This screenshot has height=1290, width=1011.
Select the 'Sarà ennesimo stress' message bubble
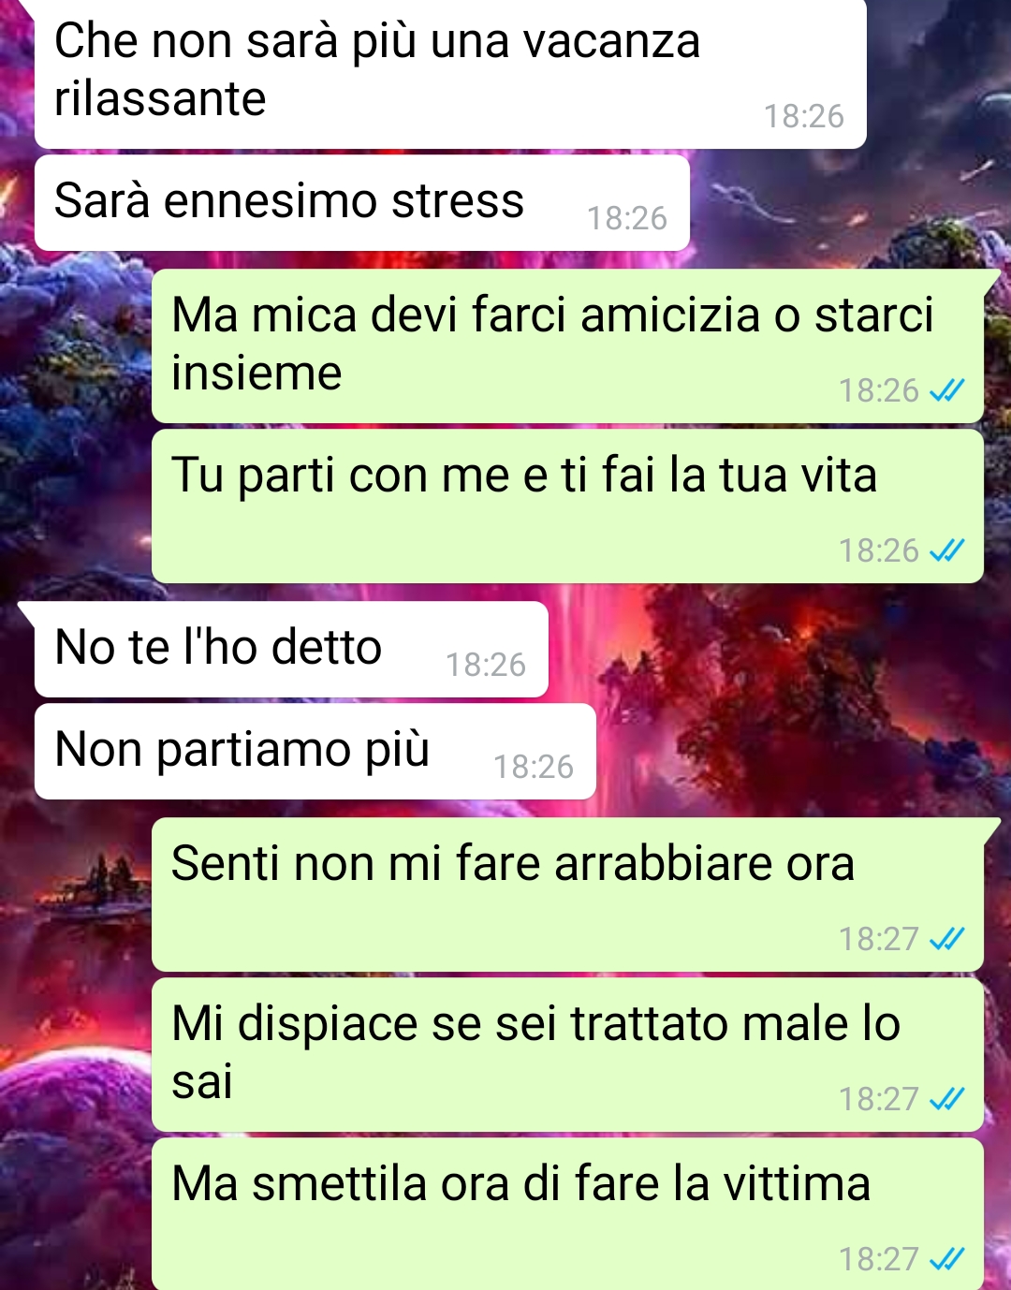click(362, 203)
